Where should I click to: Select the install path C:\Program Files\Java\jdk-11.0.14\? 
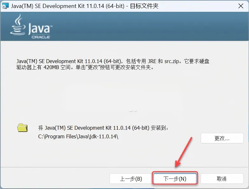[78, 136]
